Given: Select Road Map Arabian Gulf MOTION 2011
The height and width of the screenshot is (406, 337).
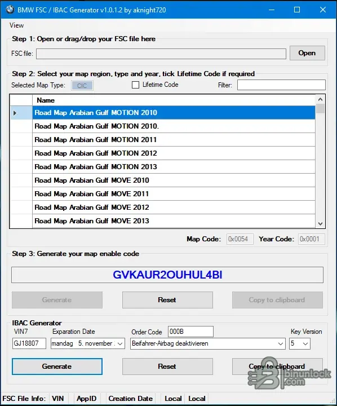Looking at the screenshot, I should coord(174,140).
